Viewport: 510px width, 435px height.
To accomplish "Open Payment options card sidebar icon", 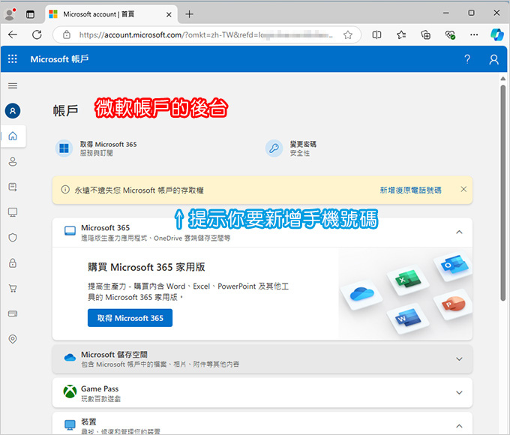I will [x=13, y=313].
